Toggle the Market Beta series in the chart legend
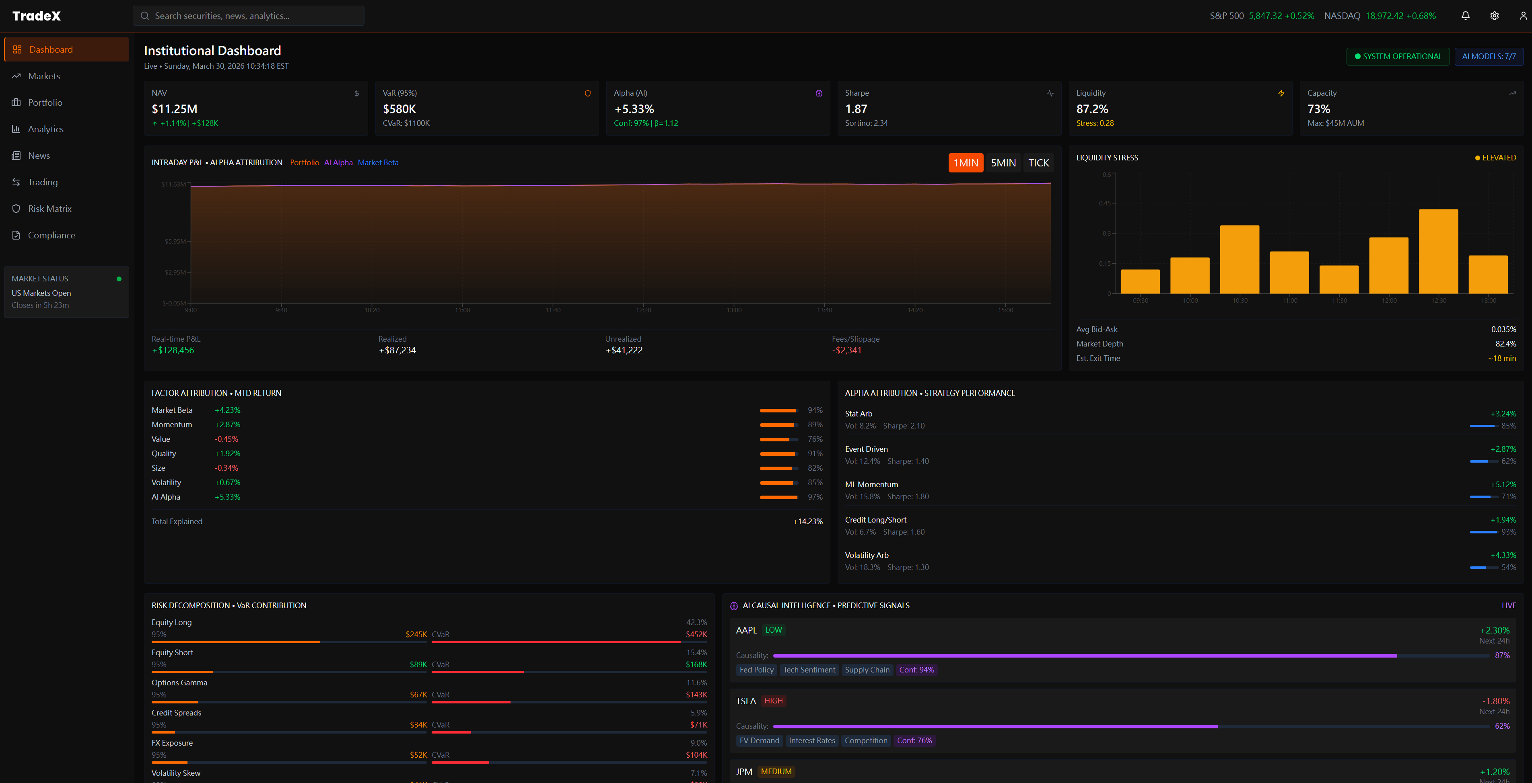This screenshot has width=1532, height=783. pyautogui.click(x=378, y=162)
